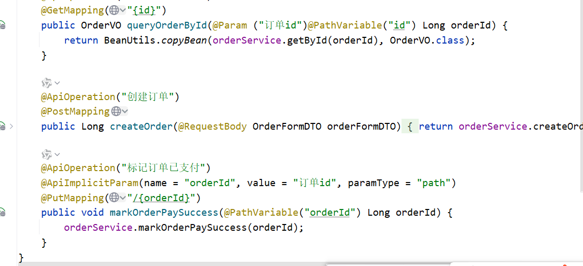Click the @ApiImplicitParam annotation
The image size is (583, 266).
[89, 183]
